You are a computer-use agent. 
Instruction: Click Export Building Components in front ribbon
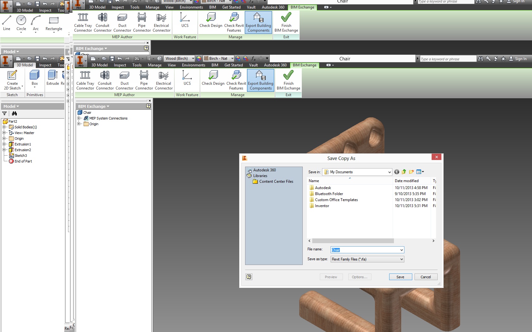point(261,80)
